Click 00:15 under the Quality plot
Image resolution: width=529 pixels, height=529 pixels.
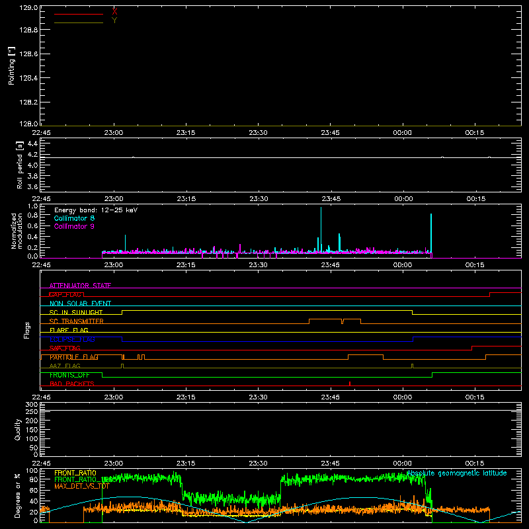[475, 464]
